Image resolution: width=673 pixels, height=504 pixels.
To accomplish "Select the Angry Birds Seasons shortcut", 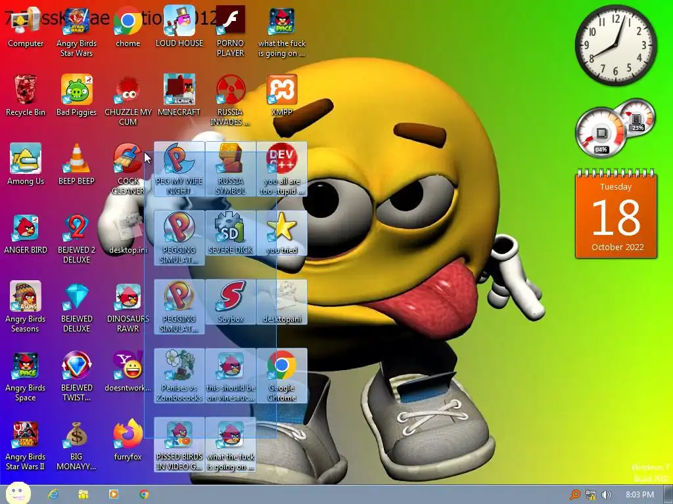I will coord(26,308).
